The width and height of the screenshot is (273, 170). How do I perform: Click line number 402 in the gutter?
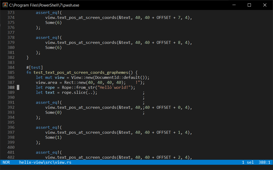point(11,157)
